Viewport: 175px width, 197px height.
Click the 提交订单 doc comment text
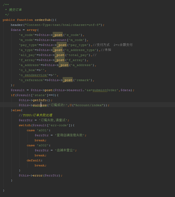click(x=15, y=10)
